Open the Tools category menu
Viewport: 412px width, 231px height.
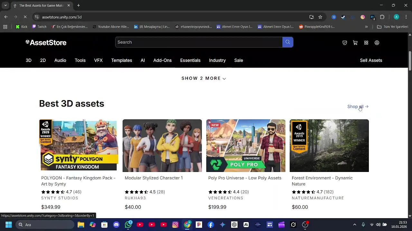80,60
